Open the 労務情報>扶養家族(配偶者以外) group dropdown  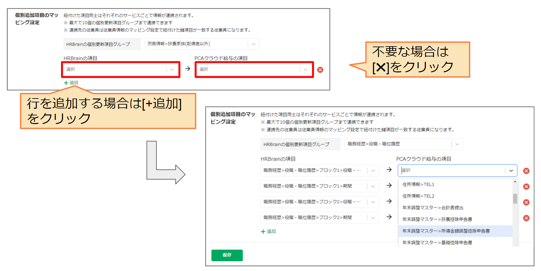tap(202, 44)
